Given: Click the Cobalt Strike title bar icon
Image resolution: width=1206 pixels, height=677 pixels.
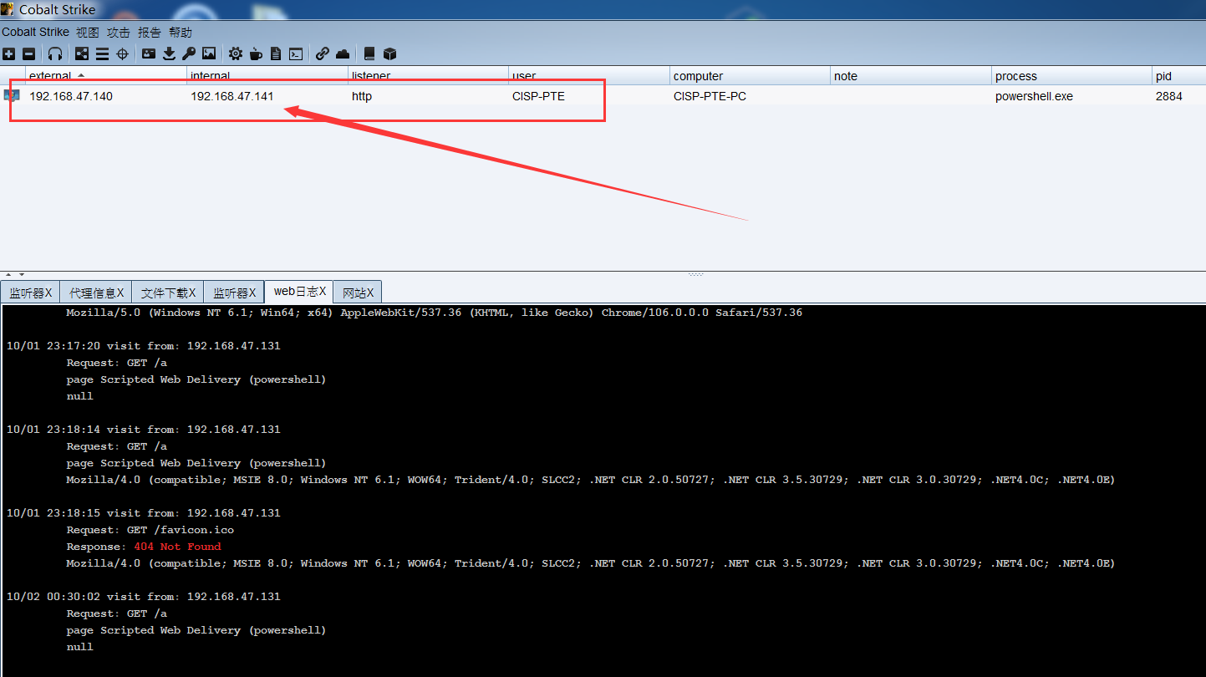Looking at the screenshot, I should [7, 9].
